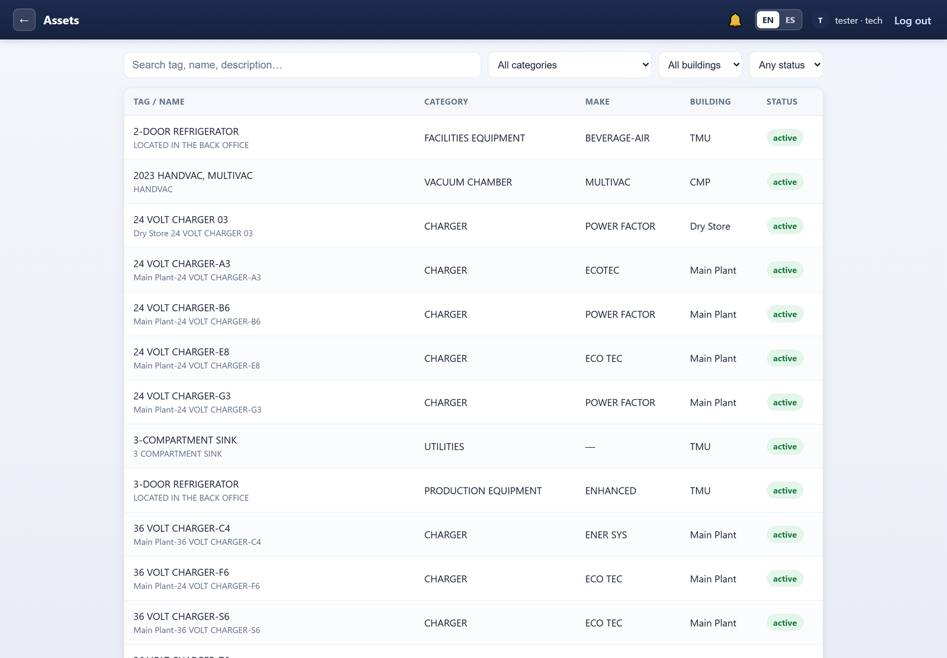Click the ENER SYS make cell
This screenshot has width=947, height=658.
606,535
